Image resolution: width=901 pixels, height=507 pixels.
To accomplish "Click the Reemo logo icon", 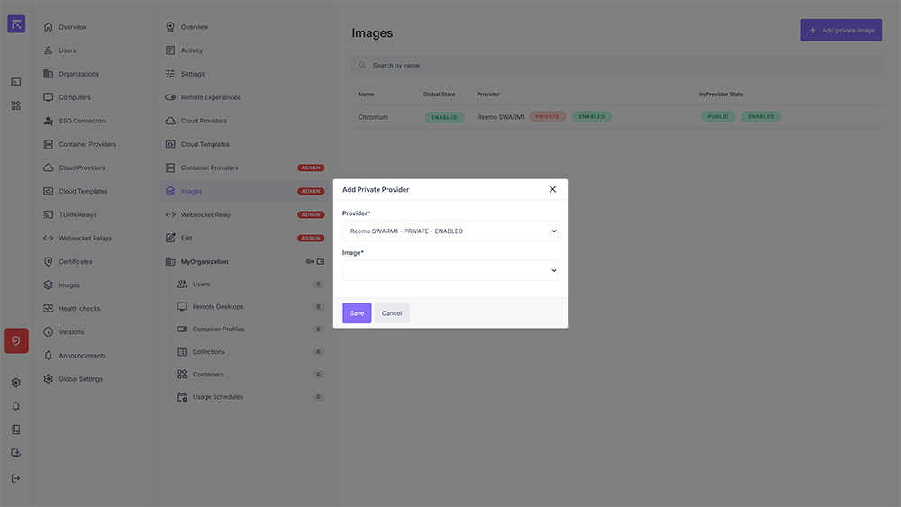I will click(x=16, y=24).
